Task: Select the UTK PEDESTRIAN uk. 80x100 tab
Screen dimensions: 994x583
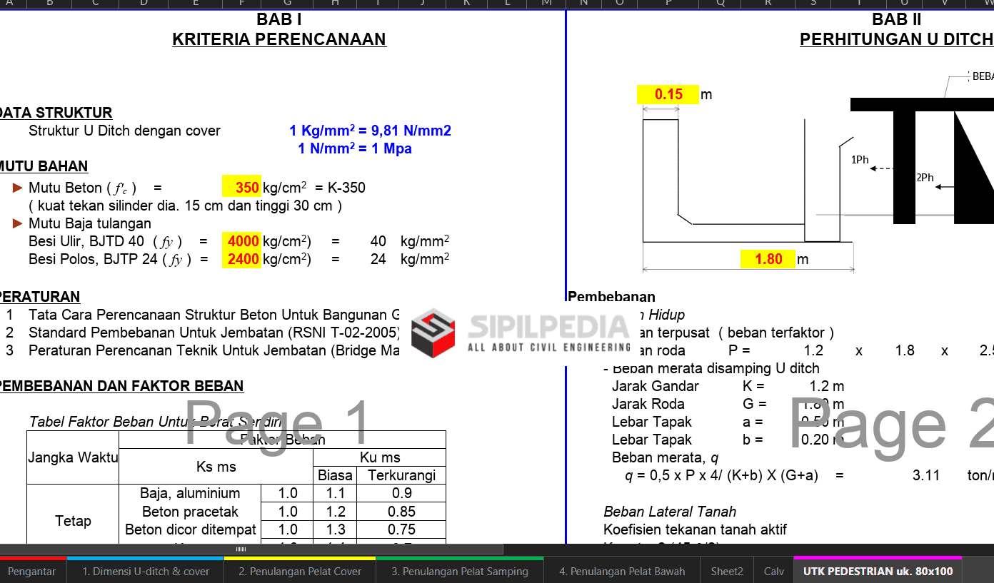Action: click(x=878, y=572)
